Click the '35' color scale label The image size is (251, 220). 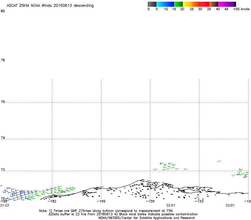(x=209, y=9)
